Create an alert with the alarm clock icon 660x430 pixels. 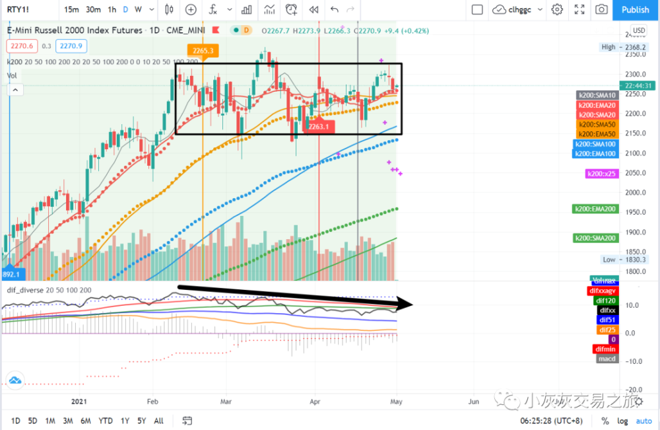[291, 9]
